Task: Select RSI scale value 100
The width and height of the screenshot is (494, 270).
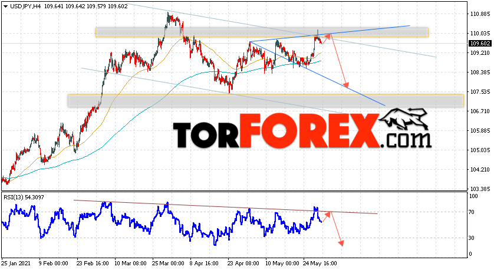Action: tap(473, 196)
